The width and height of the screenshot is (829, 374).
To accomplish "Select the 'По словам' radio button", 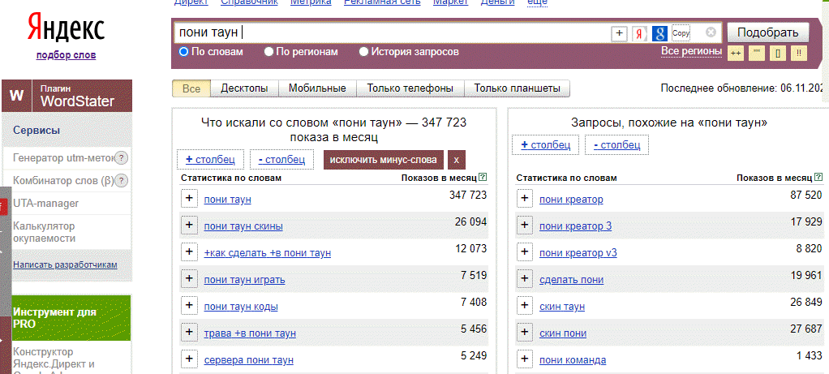I will [x=184, y=52].
